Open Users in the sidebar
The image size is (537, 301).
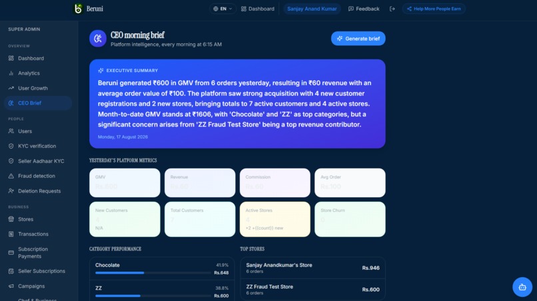tap(38, 131)
